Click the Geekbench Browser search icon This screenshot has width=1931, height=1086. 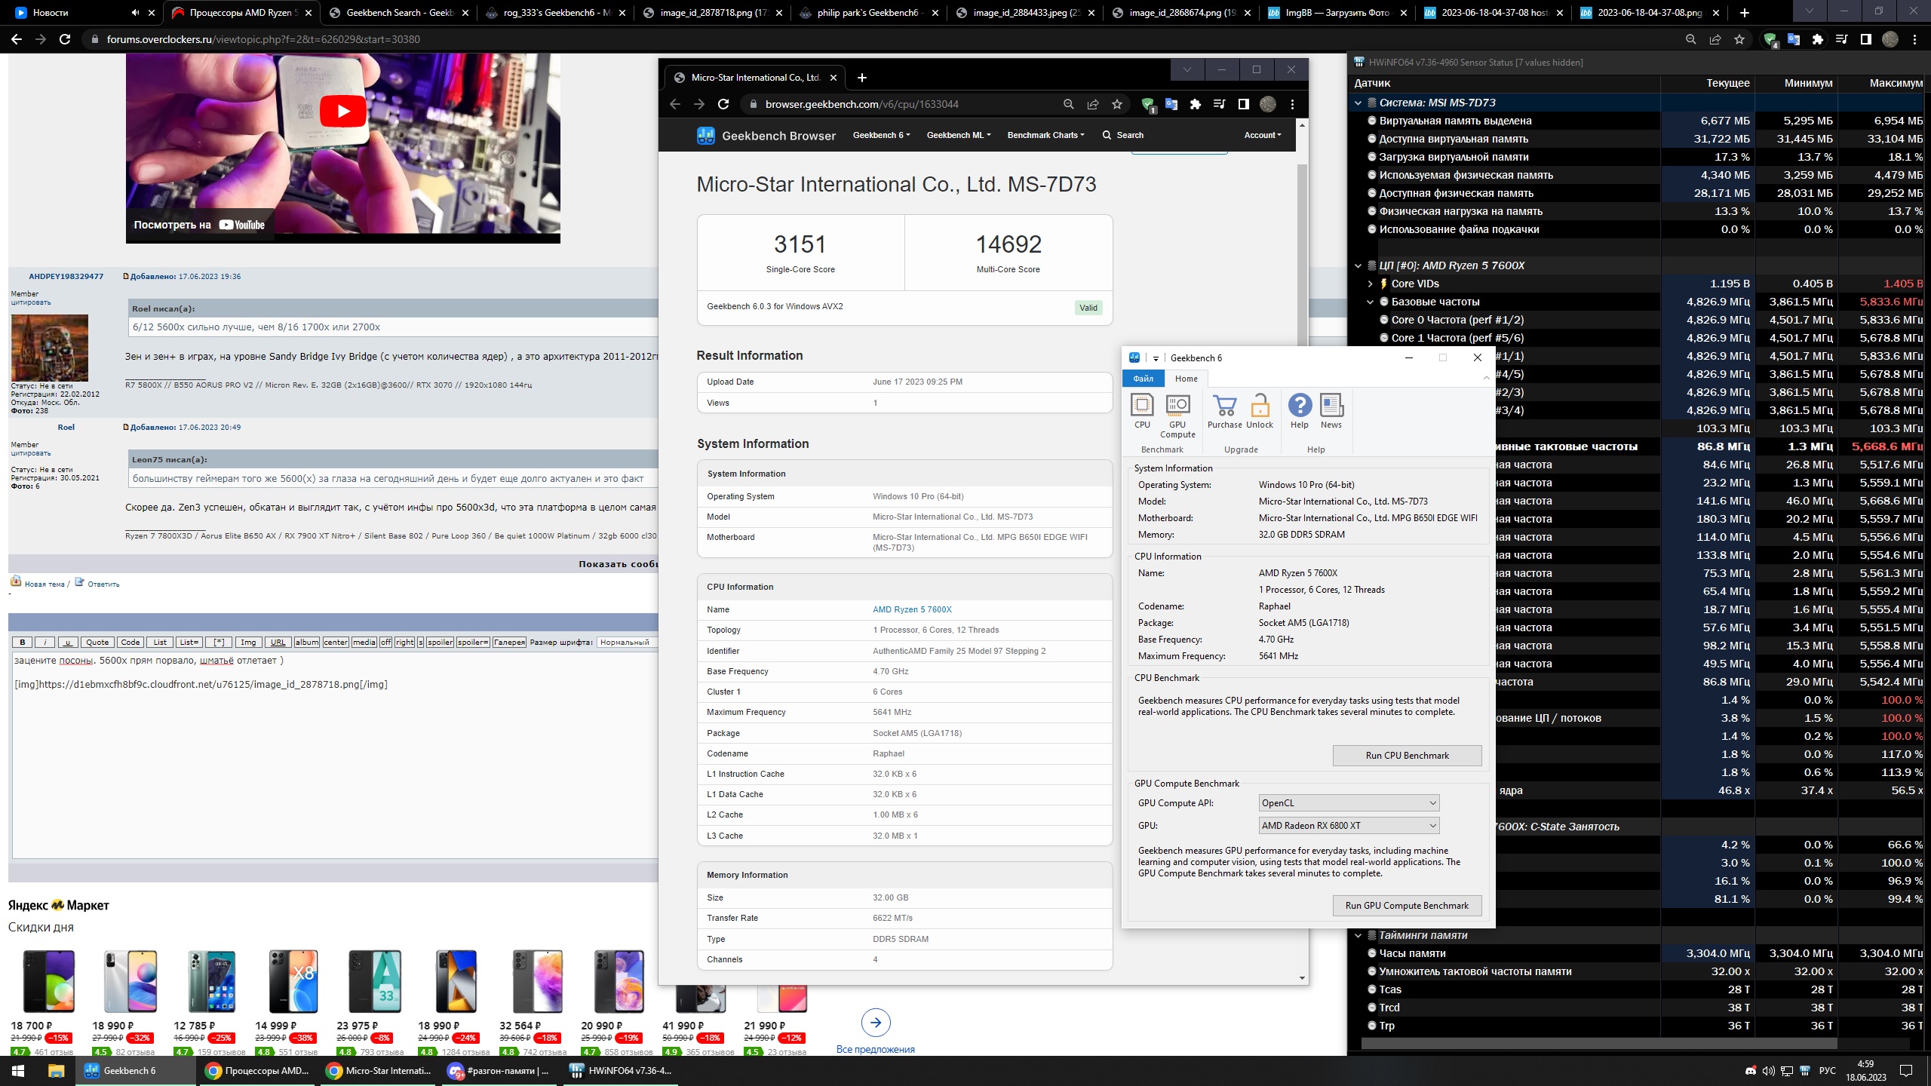click(x=1107, y=135)
